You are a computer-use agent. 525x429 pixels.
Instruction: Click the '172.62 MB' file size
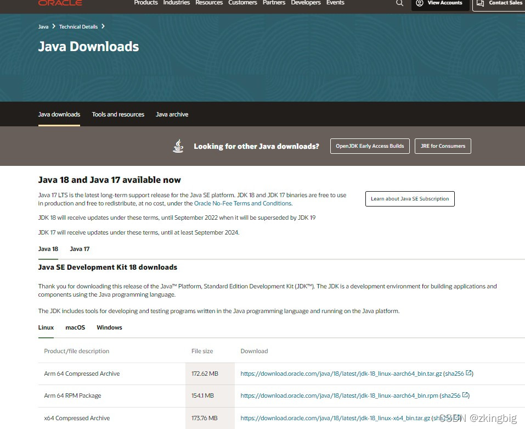point(205,374)
